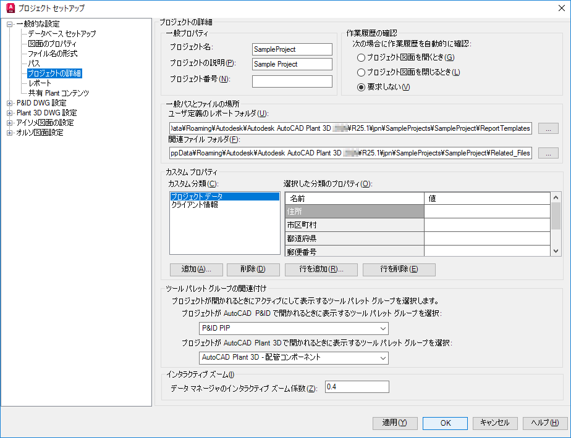Select the 市区町村 property row
The width and height of the screenshot is (571, 438).
click(355, 225)
